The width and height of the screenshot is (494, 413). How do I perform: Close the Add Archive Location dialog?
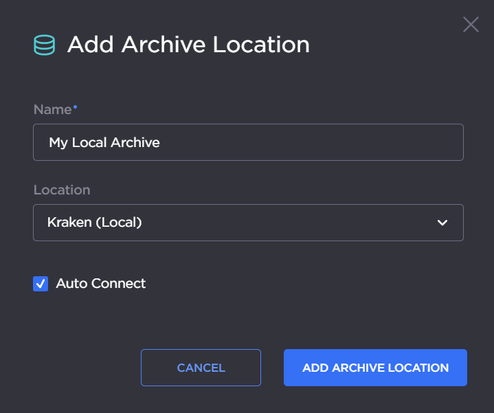click(471, 25)
